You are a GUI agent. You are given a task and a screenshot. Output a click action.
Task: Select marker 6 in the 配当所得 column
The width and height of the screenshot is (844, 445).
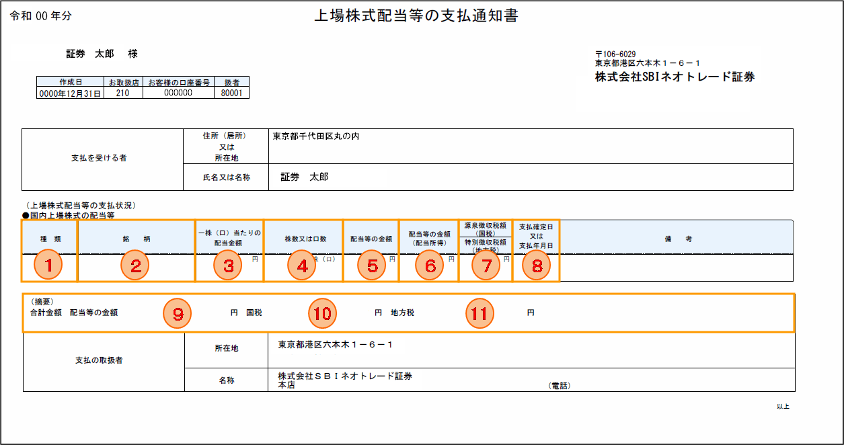click(x=430, y=266)
